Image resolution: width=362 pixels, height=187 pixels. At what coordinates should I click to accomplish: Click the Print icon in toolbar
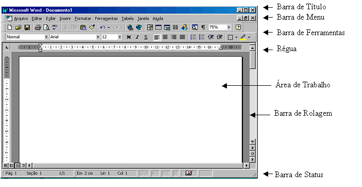38,27
